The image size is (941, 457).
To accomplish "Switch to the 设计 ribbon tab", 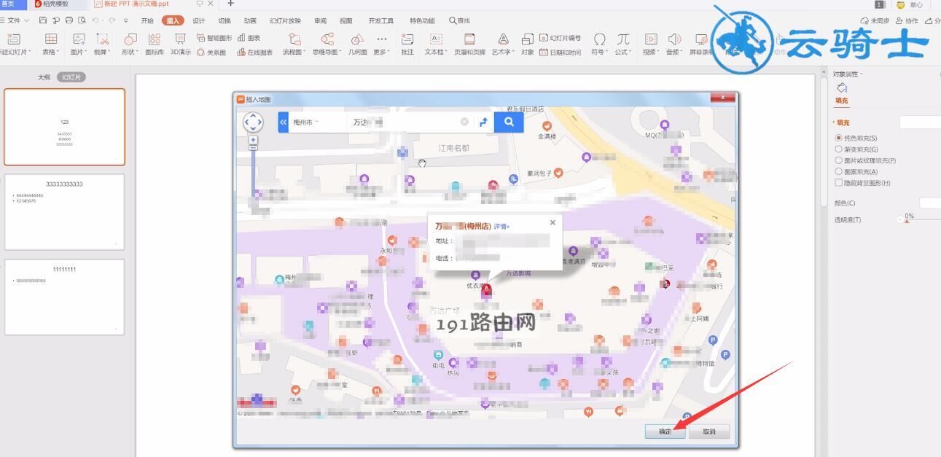I will coord(198,20).
